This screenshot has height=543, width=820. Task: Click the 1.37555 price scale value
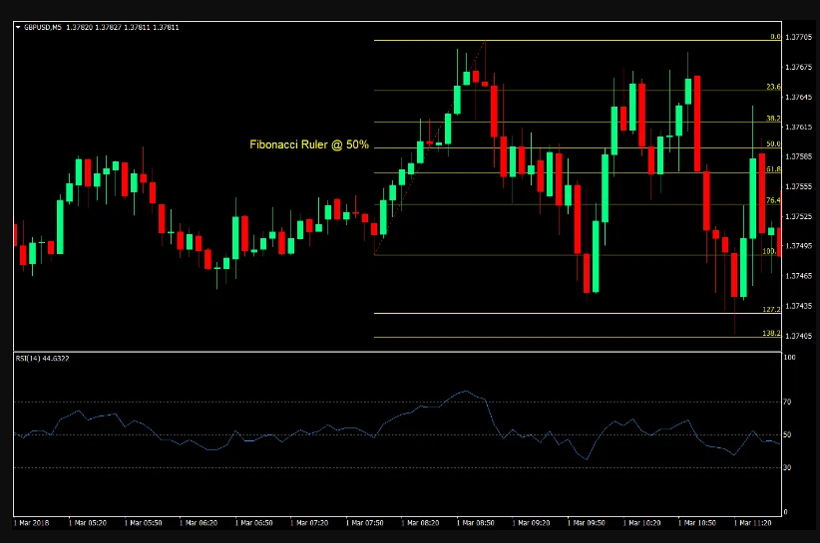(797, 186)
